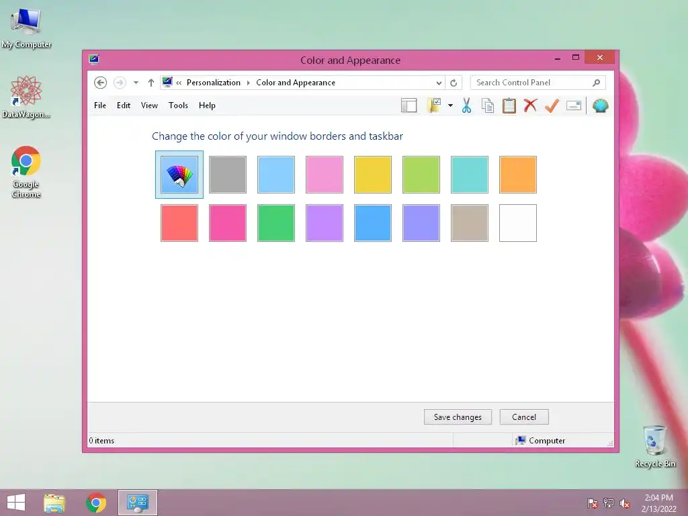Click the Cut scissors icon
This screenshot has height=516, width=688.
click(466, 105)
